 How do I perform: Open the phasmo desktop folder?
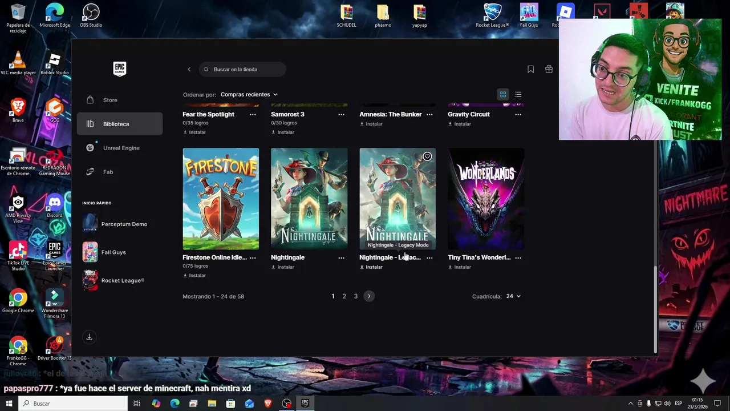383,16
